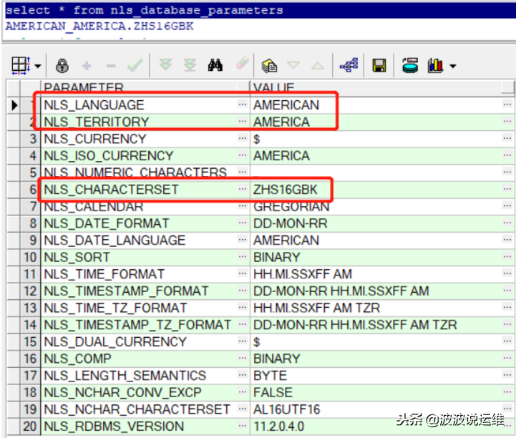Click the export results database icon
Screen dimensions: 516x438
pos(410,65)
